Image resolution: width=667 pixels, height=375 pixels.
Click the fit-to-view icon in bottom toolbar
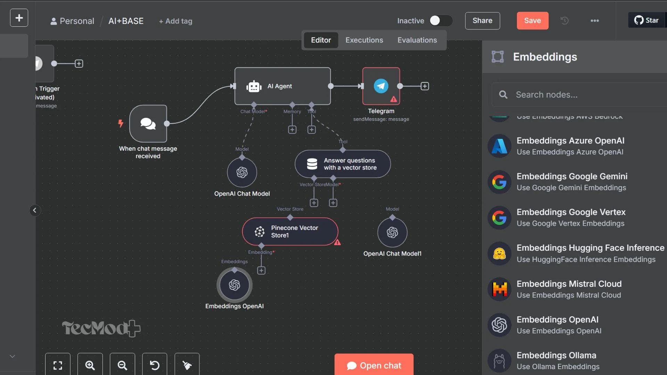point(58,365)
